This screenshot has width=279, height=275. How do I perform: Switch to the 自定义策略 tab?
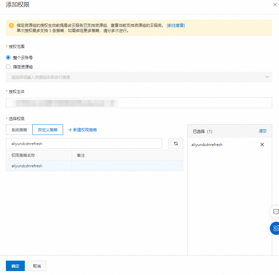tap(48, 130)
